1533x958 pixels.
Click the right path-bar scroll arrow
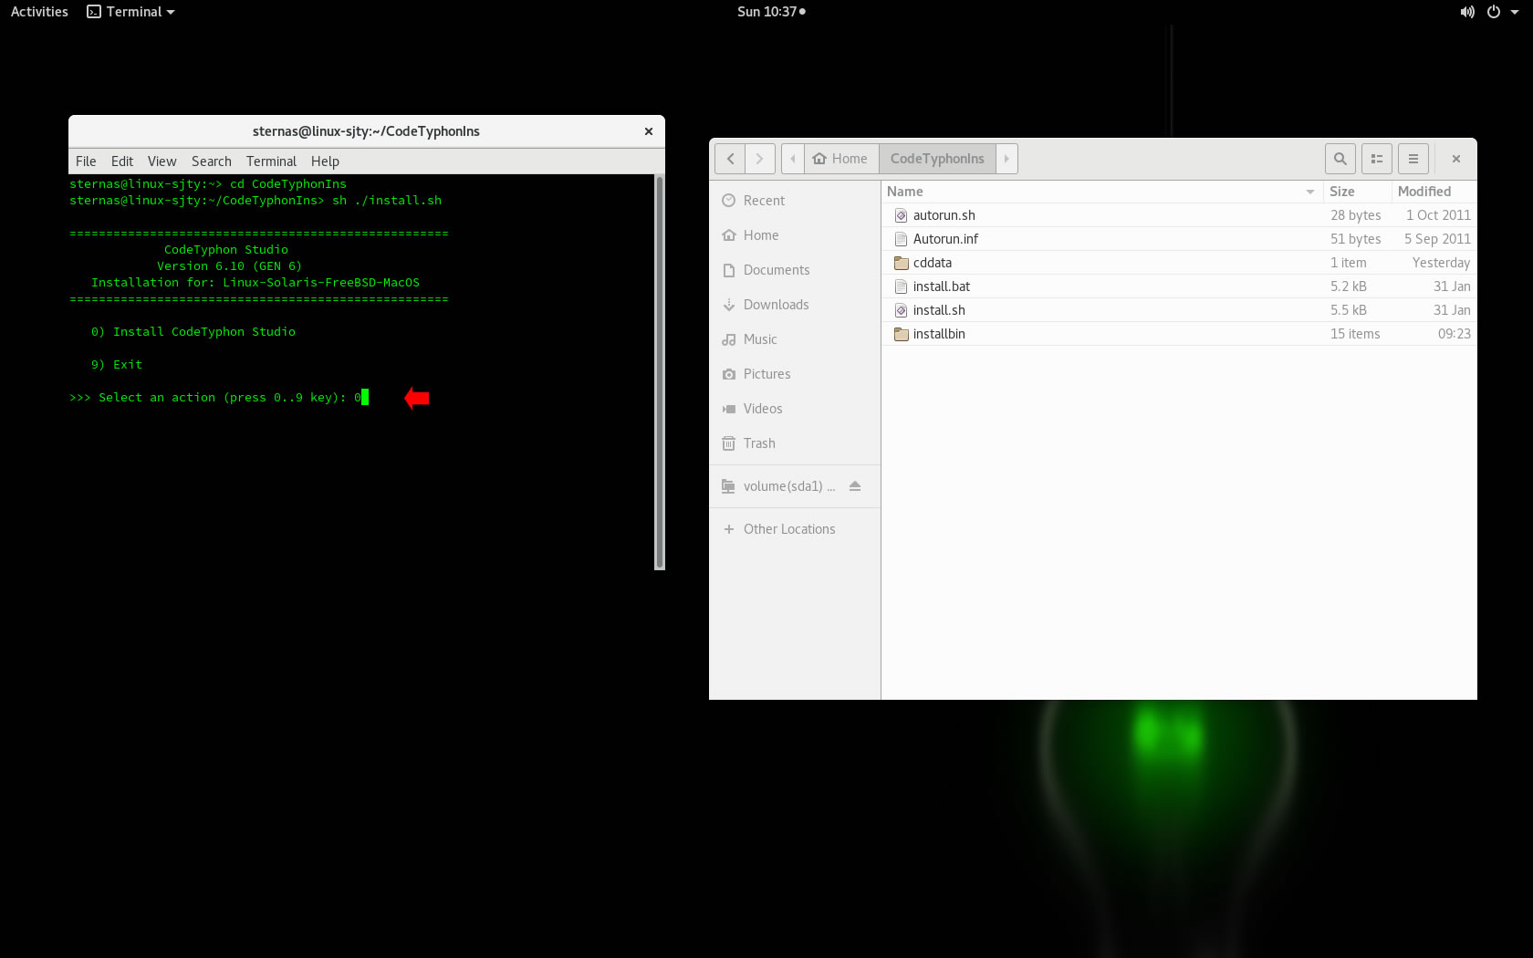[1006, 159]
